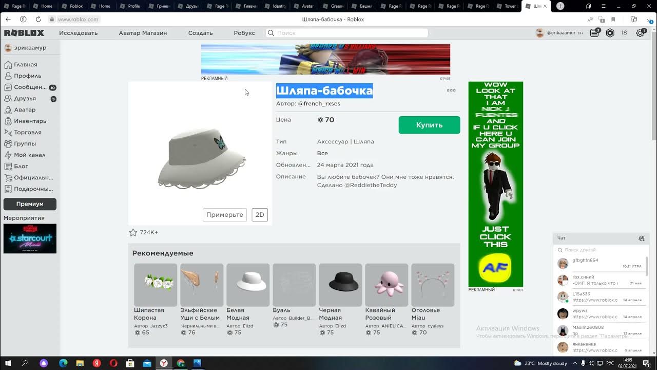The image size is (657, 370).
Task: Open Группы in the left sidebar
Action: (25, 144)
